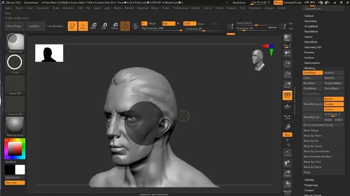Adjust the Z Intensity slider
350x196 pixels.
(x=203, y=29)
